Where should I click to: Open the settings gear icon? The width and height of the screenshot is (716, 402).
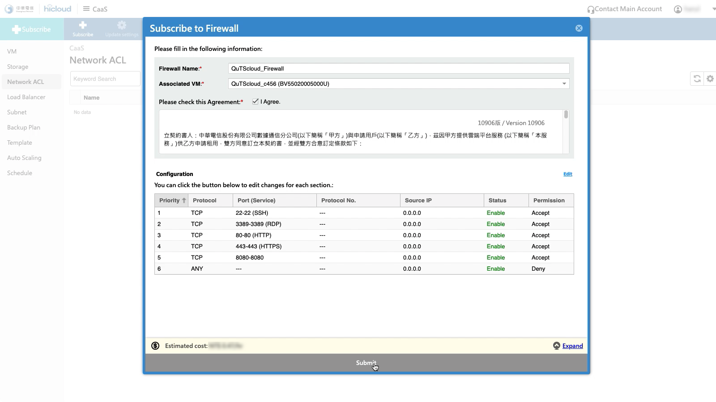click(x=710, y=79)
